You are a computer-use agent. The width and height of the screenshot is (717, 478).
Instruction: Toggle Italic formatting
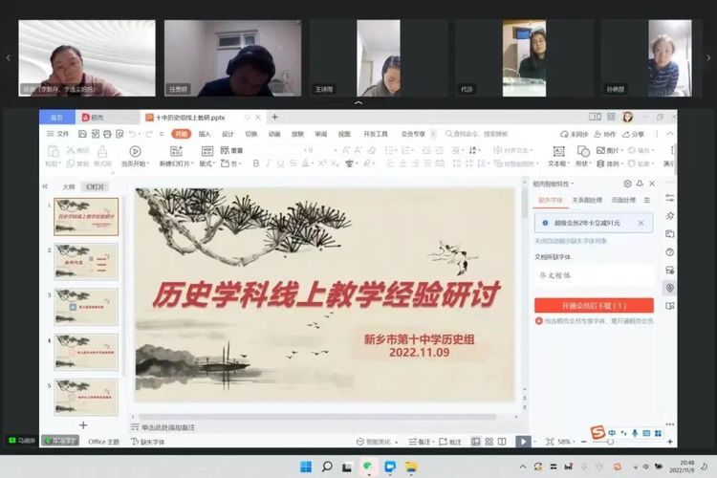[x=268, y=163]
